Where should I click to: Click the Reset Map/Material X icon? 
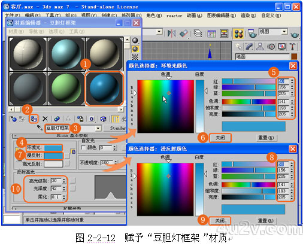pyautogui.click(x=46, y=119)
